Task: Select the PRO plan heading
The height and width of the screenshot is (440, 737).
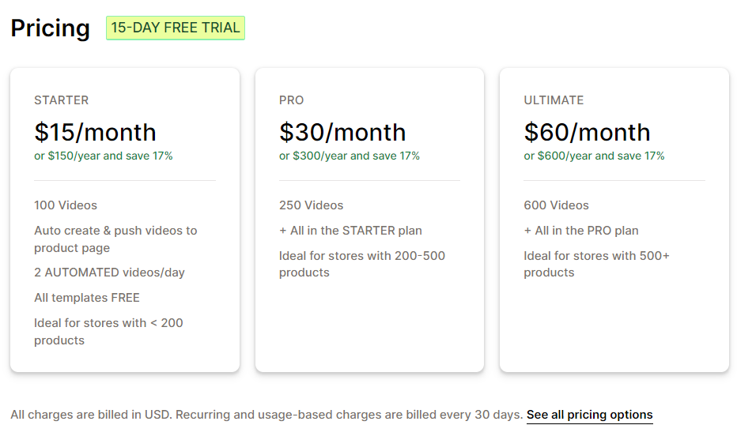Action: click(x=292, y=100)
